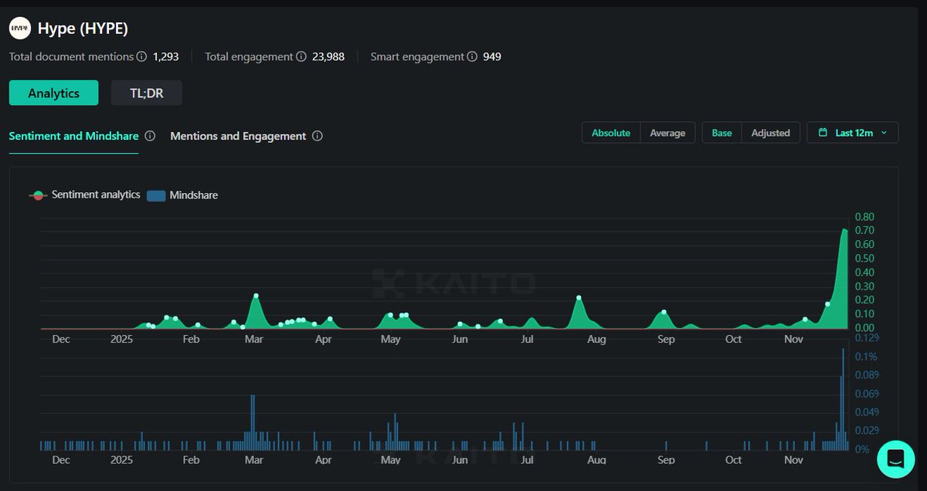
Task: Click the Mindshare blue legend swatch
Action: [x=156, y=196]
